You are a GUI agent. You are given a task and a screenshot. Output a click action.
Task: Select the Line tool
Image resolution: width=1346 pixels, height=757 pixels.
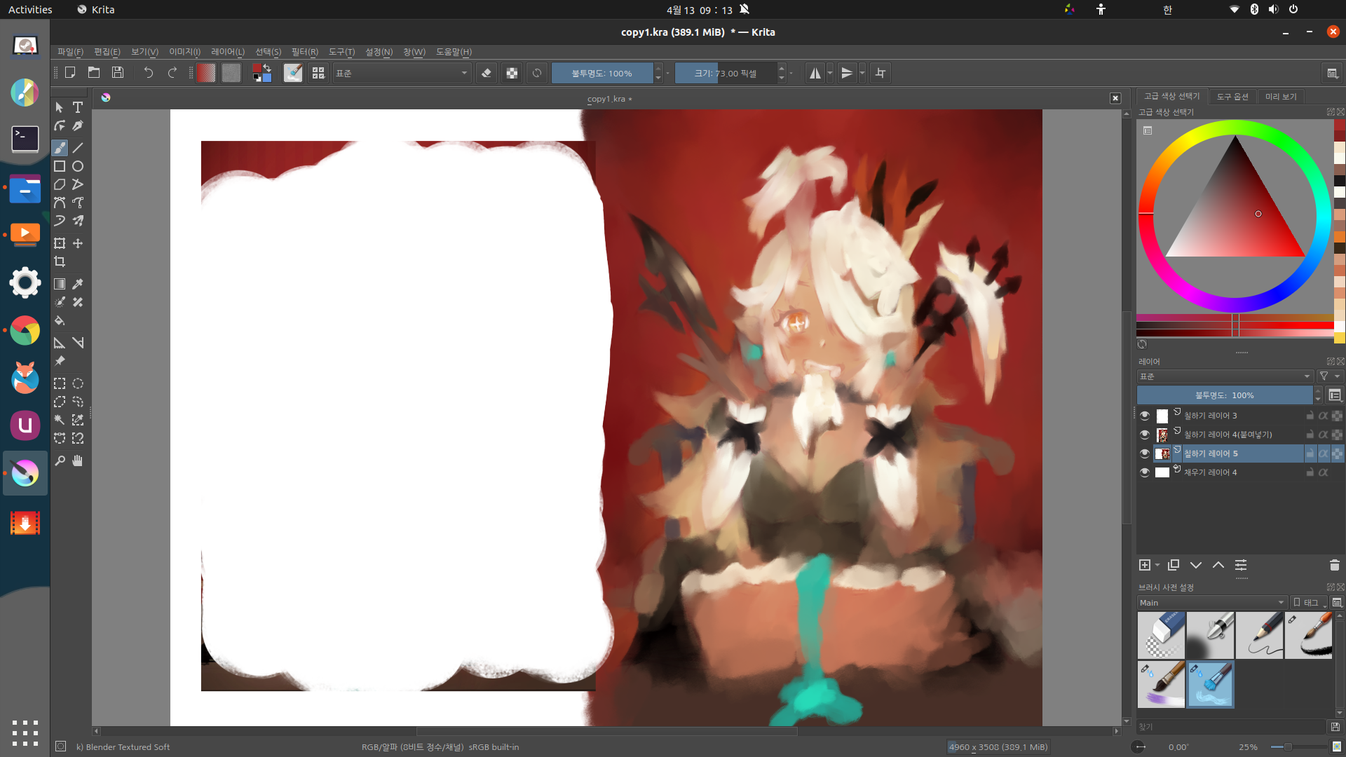(x=78, y=148)
